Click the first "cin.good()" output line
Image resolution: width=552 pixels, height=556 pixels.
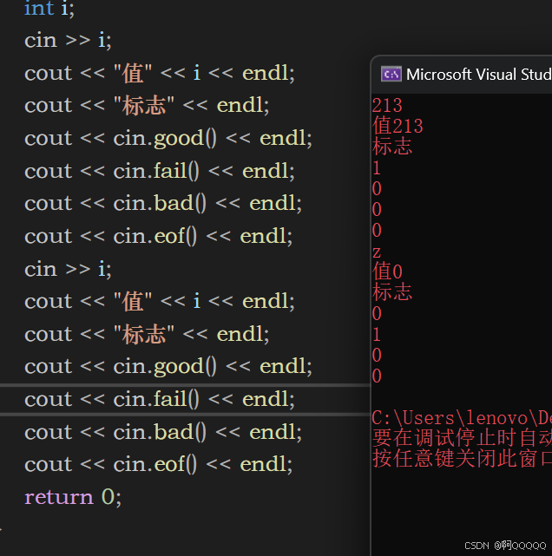168,138
